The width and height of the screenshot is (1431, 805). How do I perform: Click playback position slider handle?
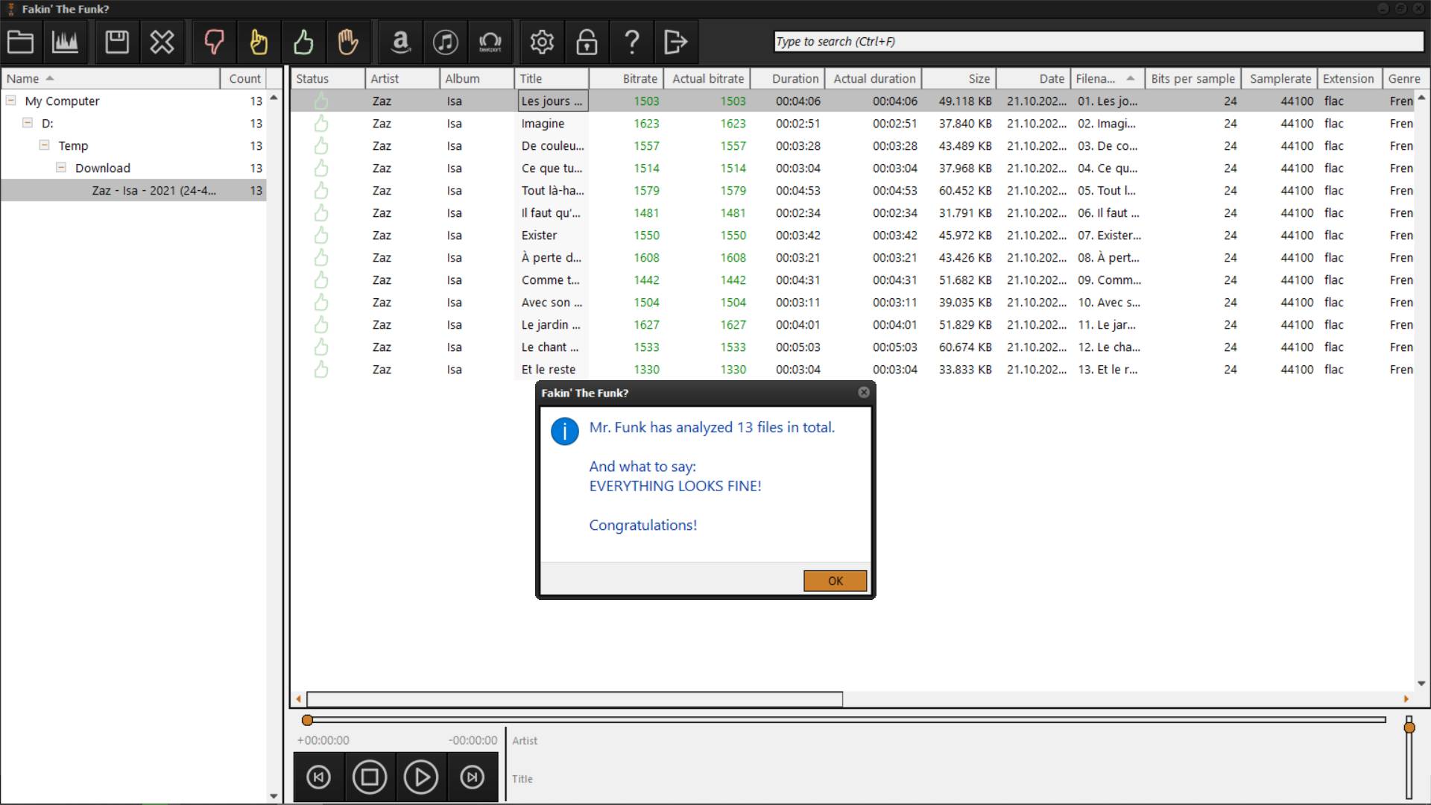pyautogui.click(x=307, y=720)
